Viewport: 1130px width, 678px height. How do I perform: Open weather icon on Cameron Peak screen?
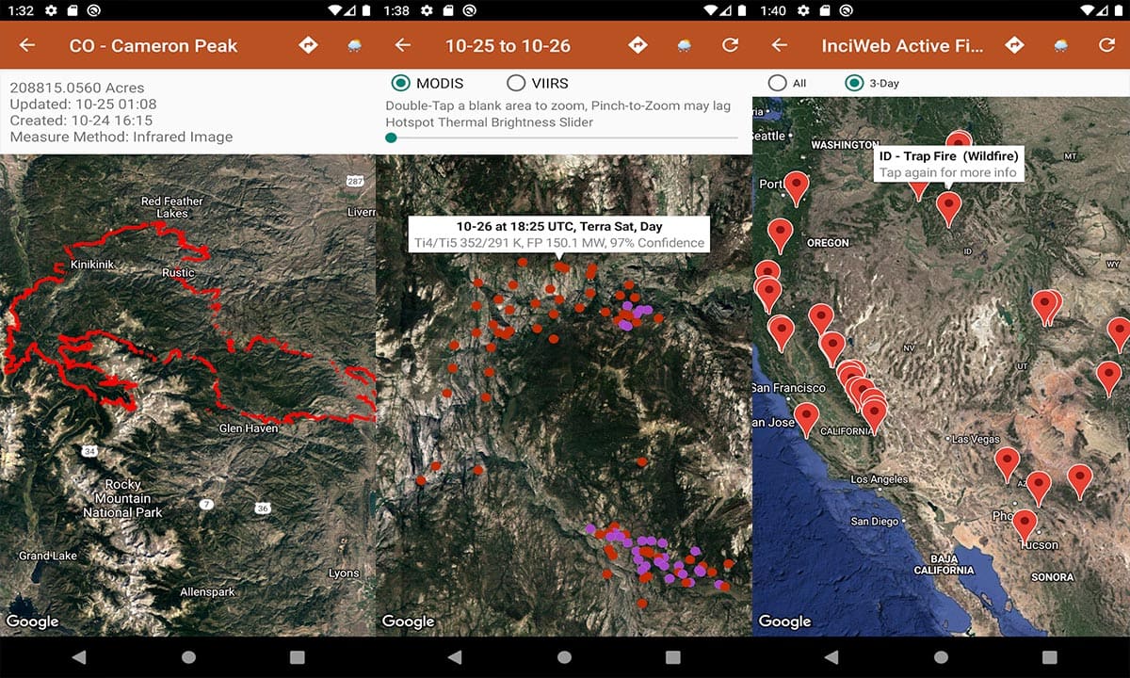355,45
